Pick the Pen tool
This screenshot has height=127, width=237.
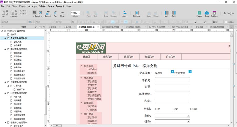55,14
